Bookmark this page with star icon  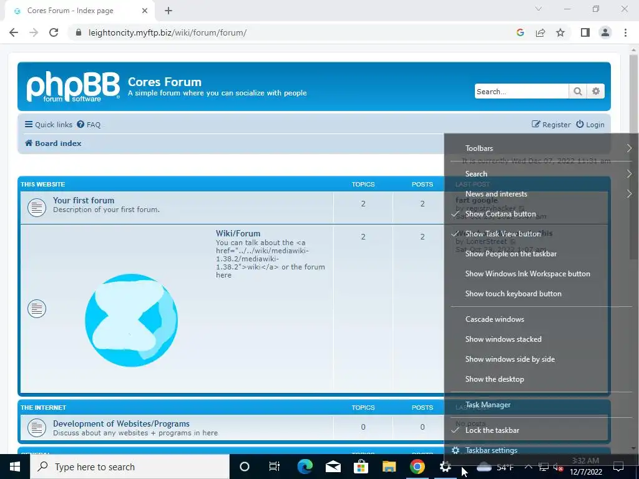point(560,32)
